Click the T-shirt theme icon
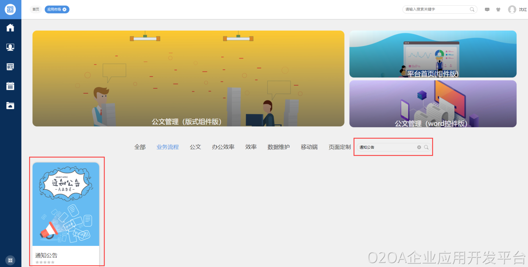Viewport: 528px width, 267px height. point(498,10)
